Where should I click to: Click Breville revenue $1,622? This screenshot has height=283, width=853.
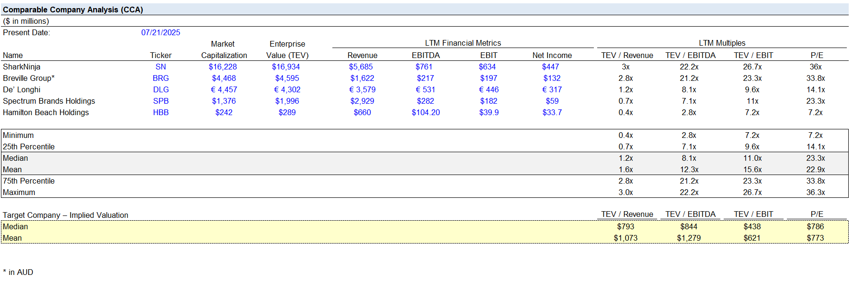point(362,78)
